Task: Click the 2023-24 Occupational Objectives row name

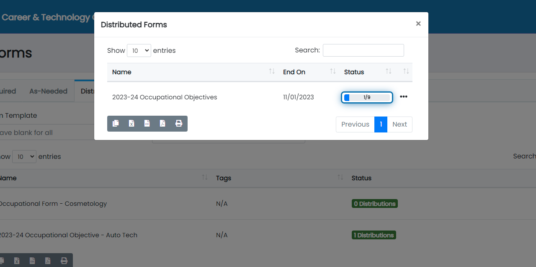Action: tap(165, 97)
